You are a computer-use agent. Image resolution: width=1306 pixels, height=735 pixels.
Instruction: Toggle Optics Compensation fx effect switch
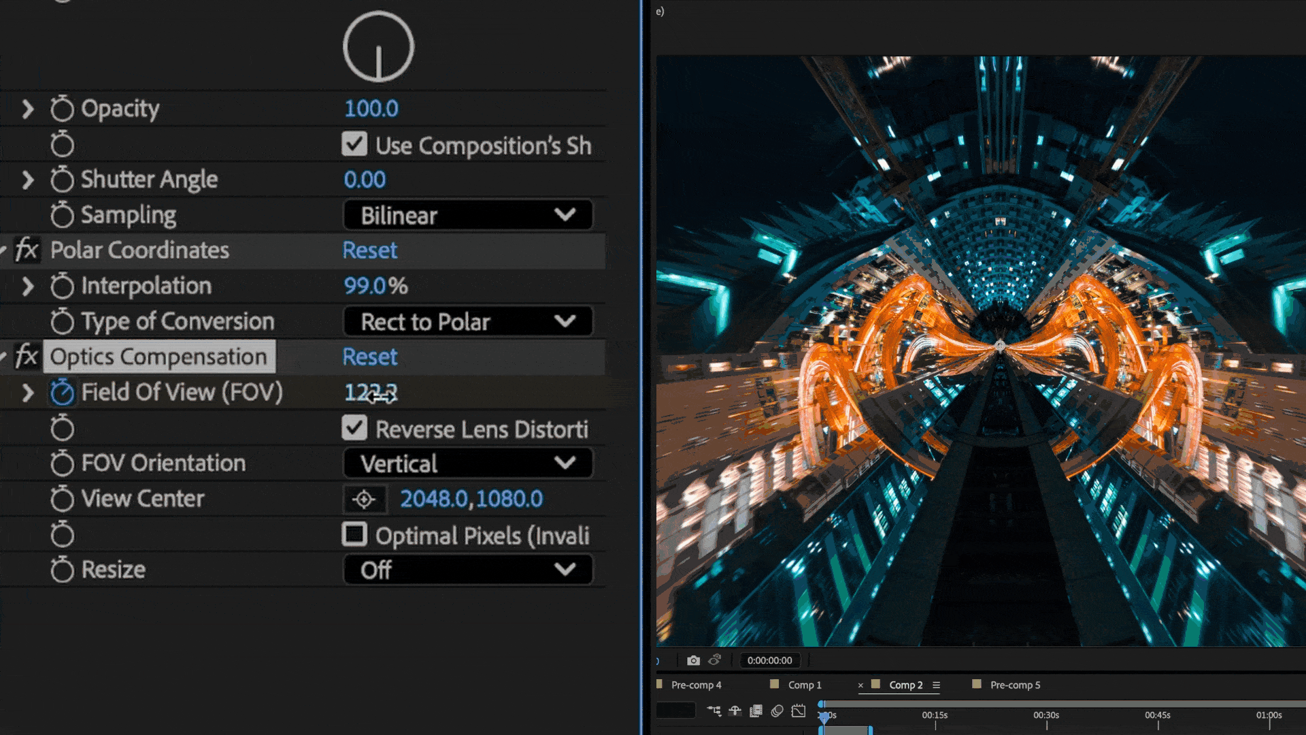pos(27,356)
